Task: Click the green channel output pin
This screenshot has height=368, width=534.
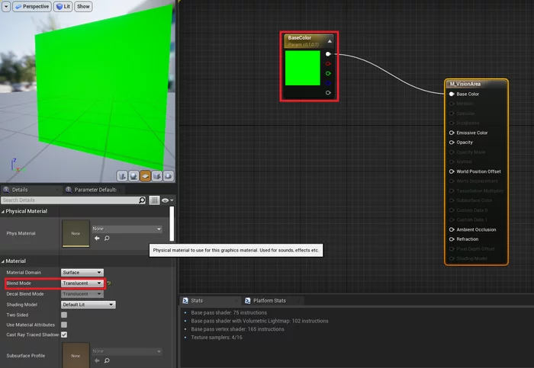Action: click(x=328, y=73)
